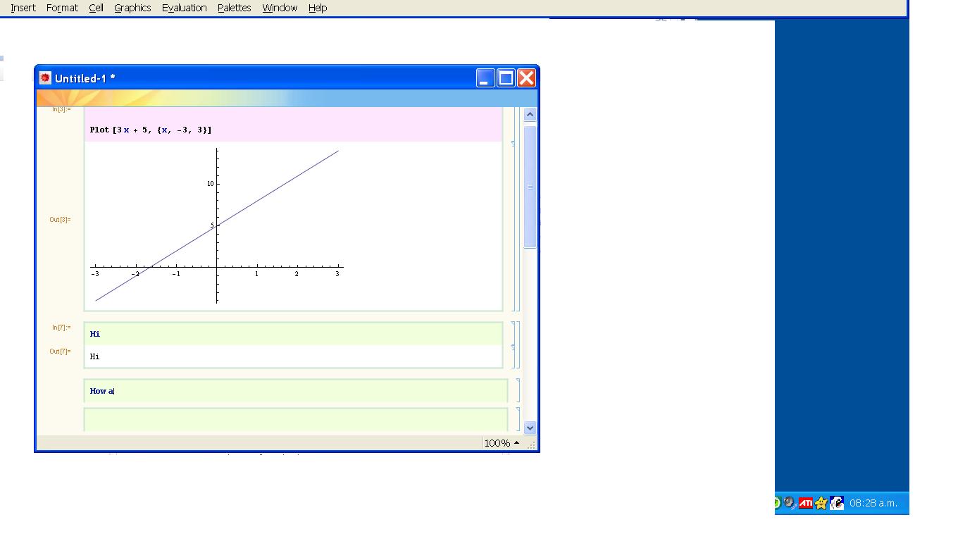Select the cell bracket of the Plot output

click(x=516, y=225)
